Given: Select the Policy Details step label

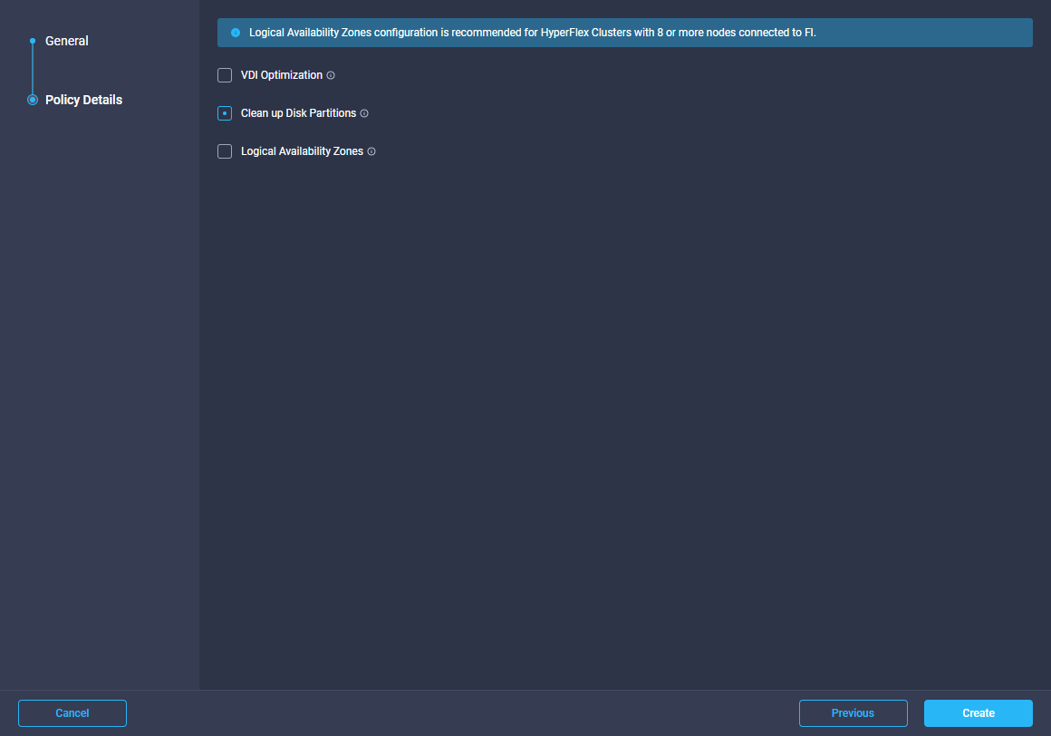Looking at the screenshot, I should (83, 100).
